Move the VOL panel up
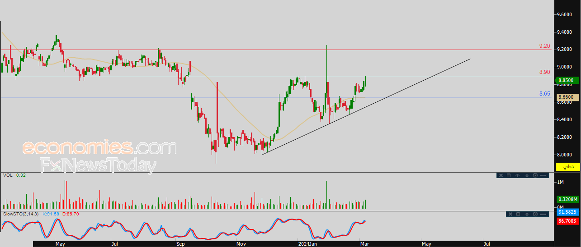This screenshot has width=581, height=247. tap(517, 175)
